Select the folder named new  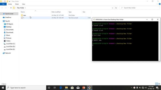25,15
